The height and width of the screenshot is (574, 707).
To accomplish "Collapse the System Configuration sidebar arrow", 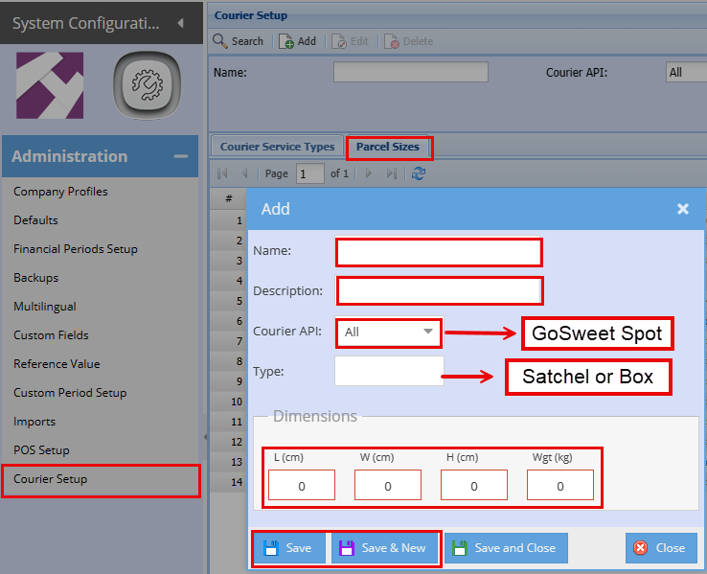I will pyautogui.click(x=181, y=23).
